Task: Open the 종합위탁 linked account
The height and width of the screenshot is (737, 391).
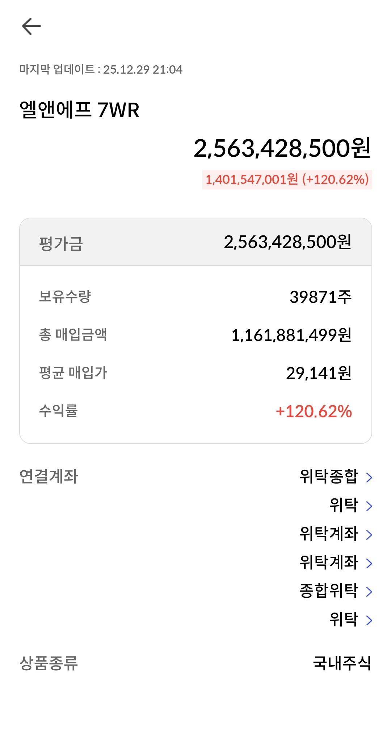Action: coord(329,591)
